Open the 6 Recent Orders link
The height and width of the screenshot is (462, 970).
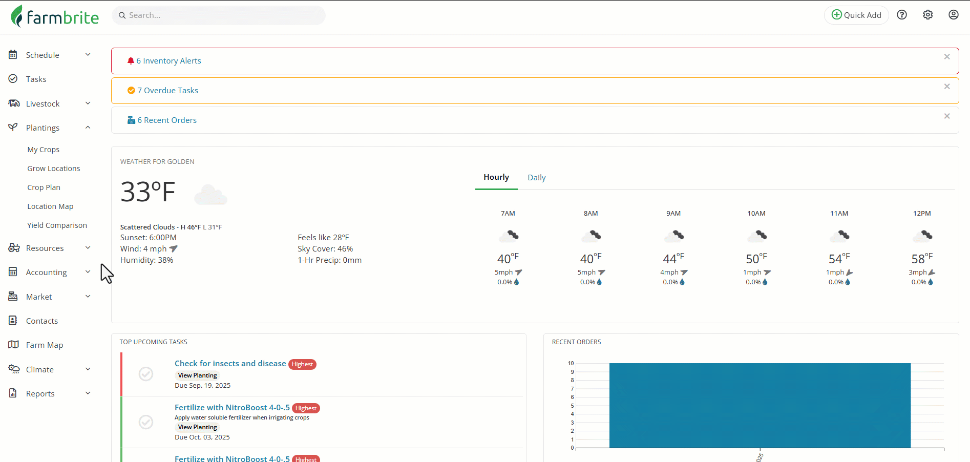click(x=167, y=120)
